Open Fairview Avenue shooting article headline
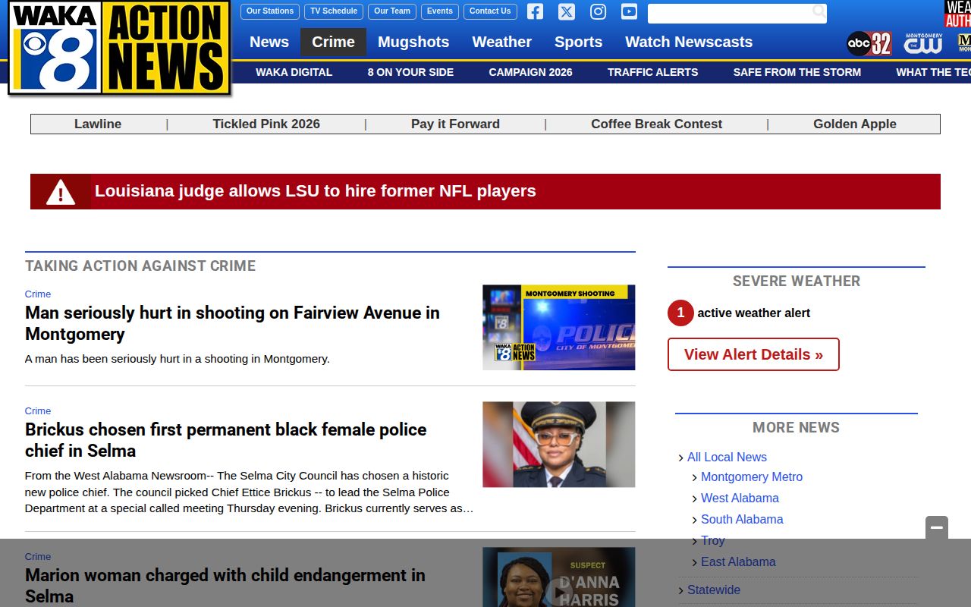971x607 pixels. [x=232, y=323]
